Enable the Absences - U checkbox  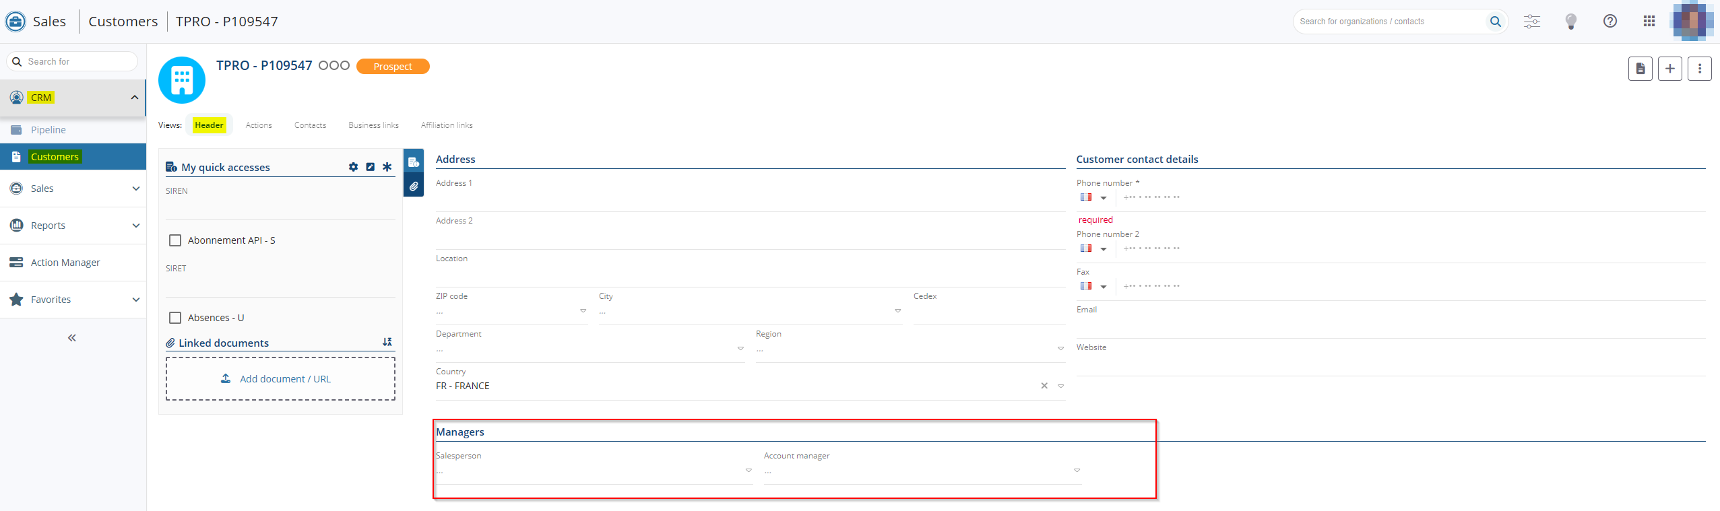tap(175, 318)
